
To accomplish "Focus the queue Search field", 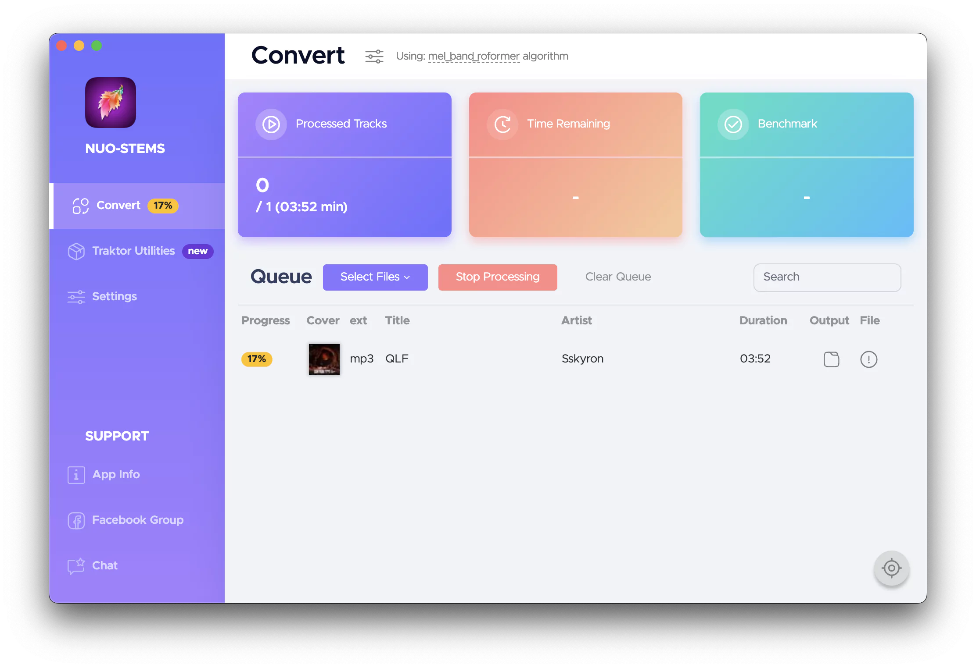I will (x=827, y=277).
